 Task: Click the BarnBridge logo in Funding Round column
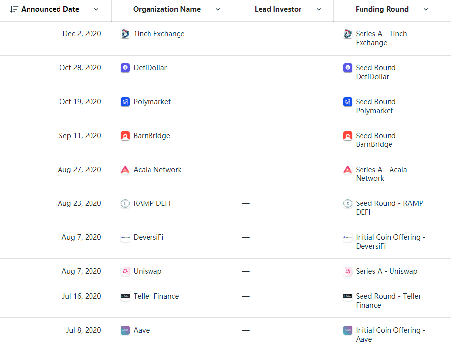(x=348, y=136)
